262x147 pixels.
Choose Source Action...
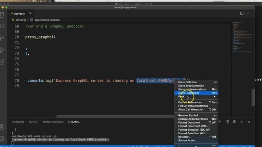[x=196, y=140]
